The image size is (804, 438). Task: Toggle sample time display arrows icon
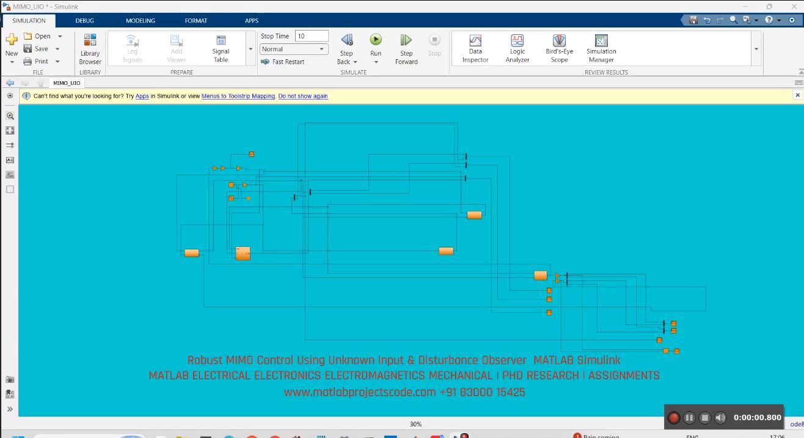(x=10, y=145)
